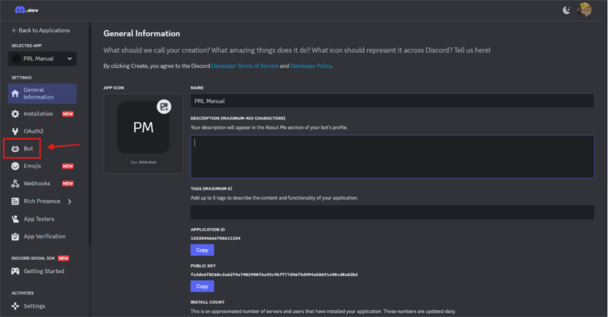The width and height of the screenshot is (608, 317).
Task: Click the NEW badge next to Webhooks
Action: (68, 183)
